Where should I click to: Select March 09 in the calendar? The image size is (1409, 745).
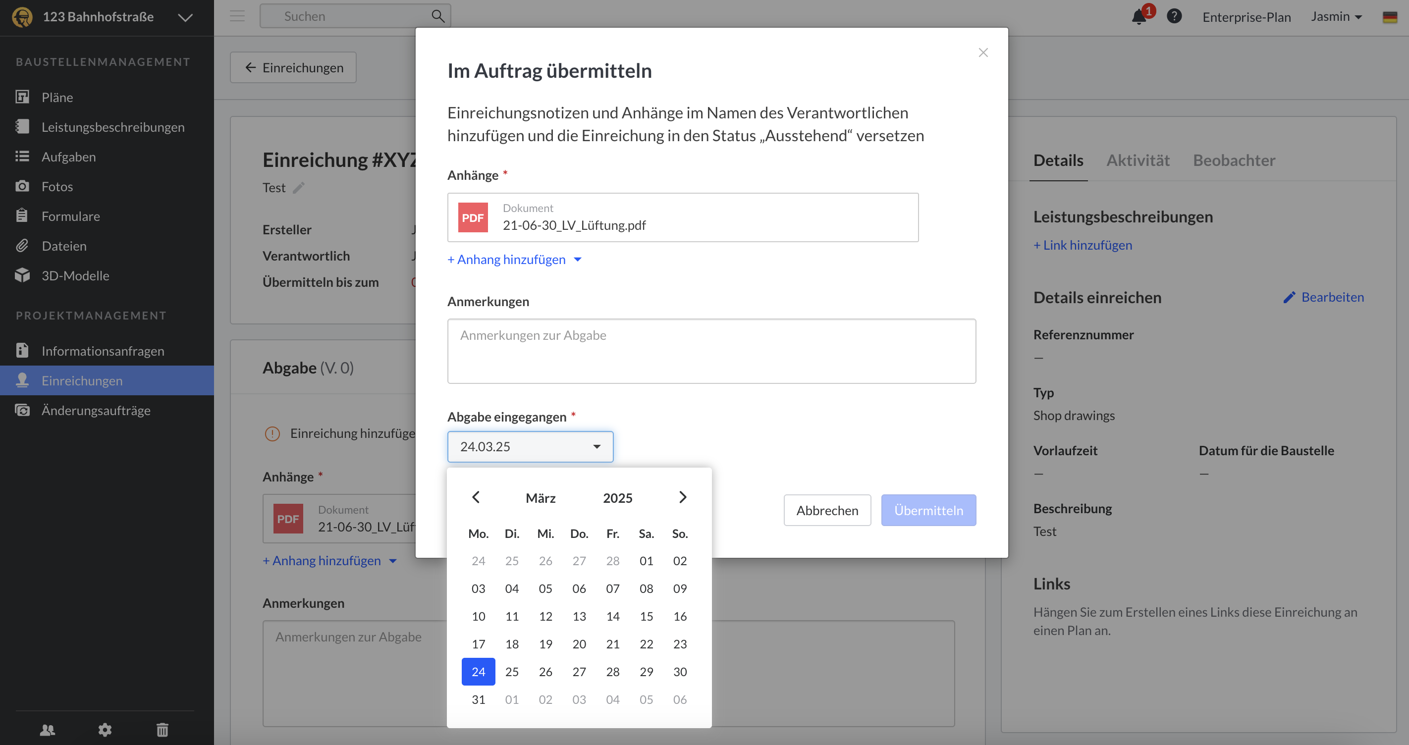(680, 588)
